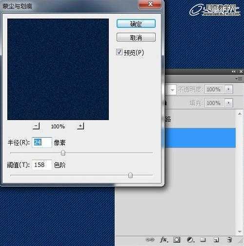
Task: Create a new layer
Action: point(216,240)
